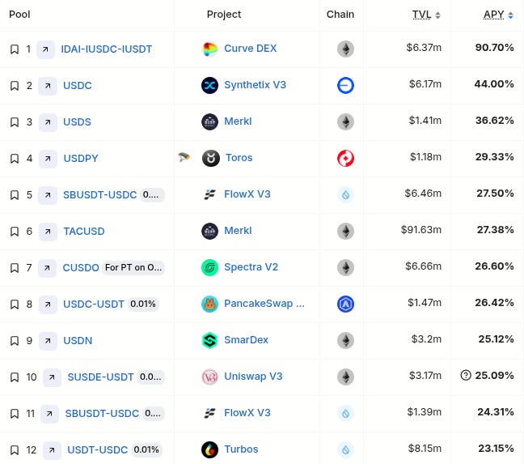
Task: Click the 'For PT on O...' badge on CUSDO
Action: pyautogui.click(x=133, y=268)
